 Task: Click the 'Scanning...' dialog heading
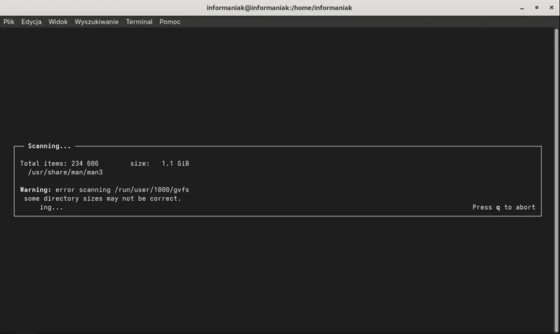[49, 147]
